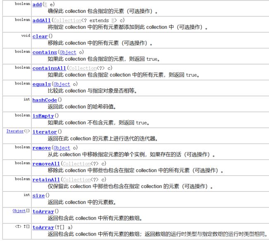Viewport: 269px width, 241px height.
Task: Open the toArray() no-argument method link
Action: pos(43,212)
